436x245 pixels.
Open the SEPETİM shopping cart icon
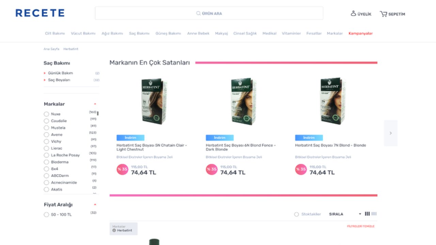[384, 14]
